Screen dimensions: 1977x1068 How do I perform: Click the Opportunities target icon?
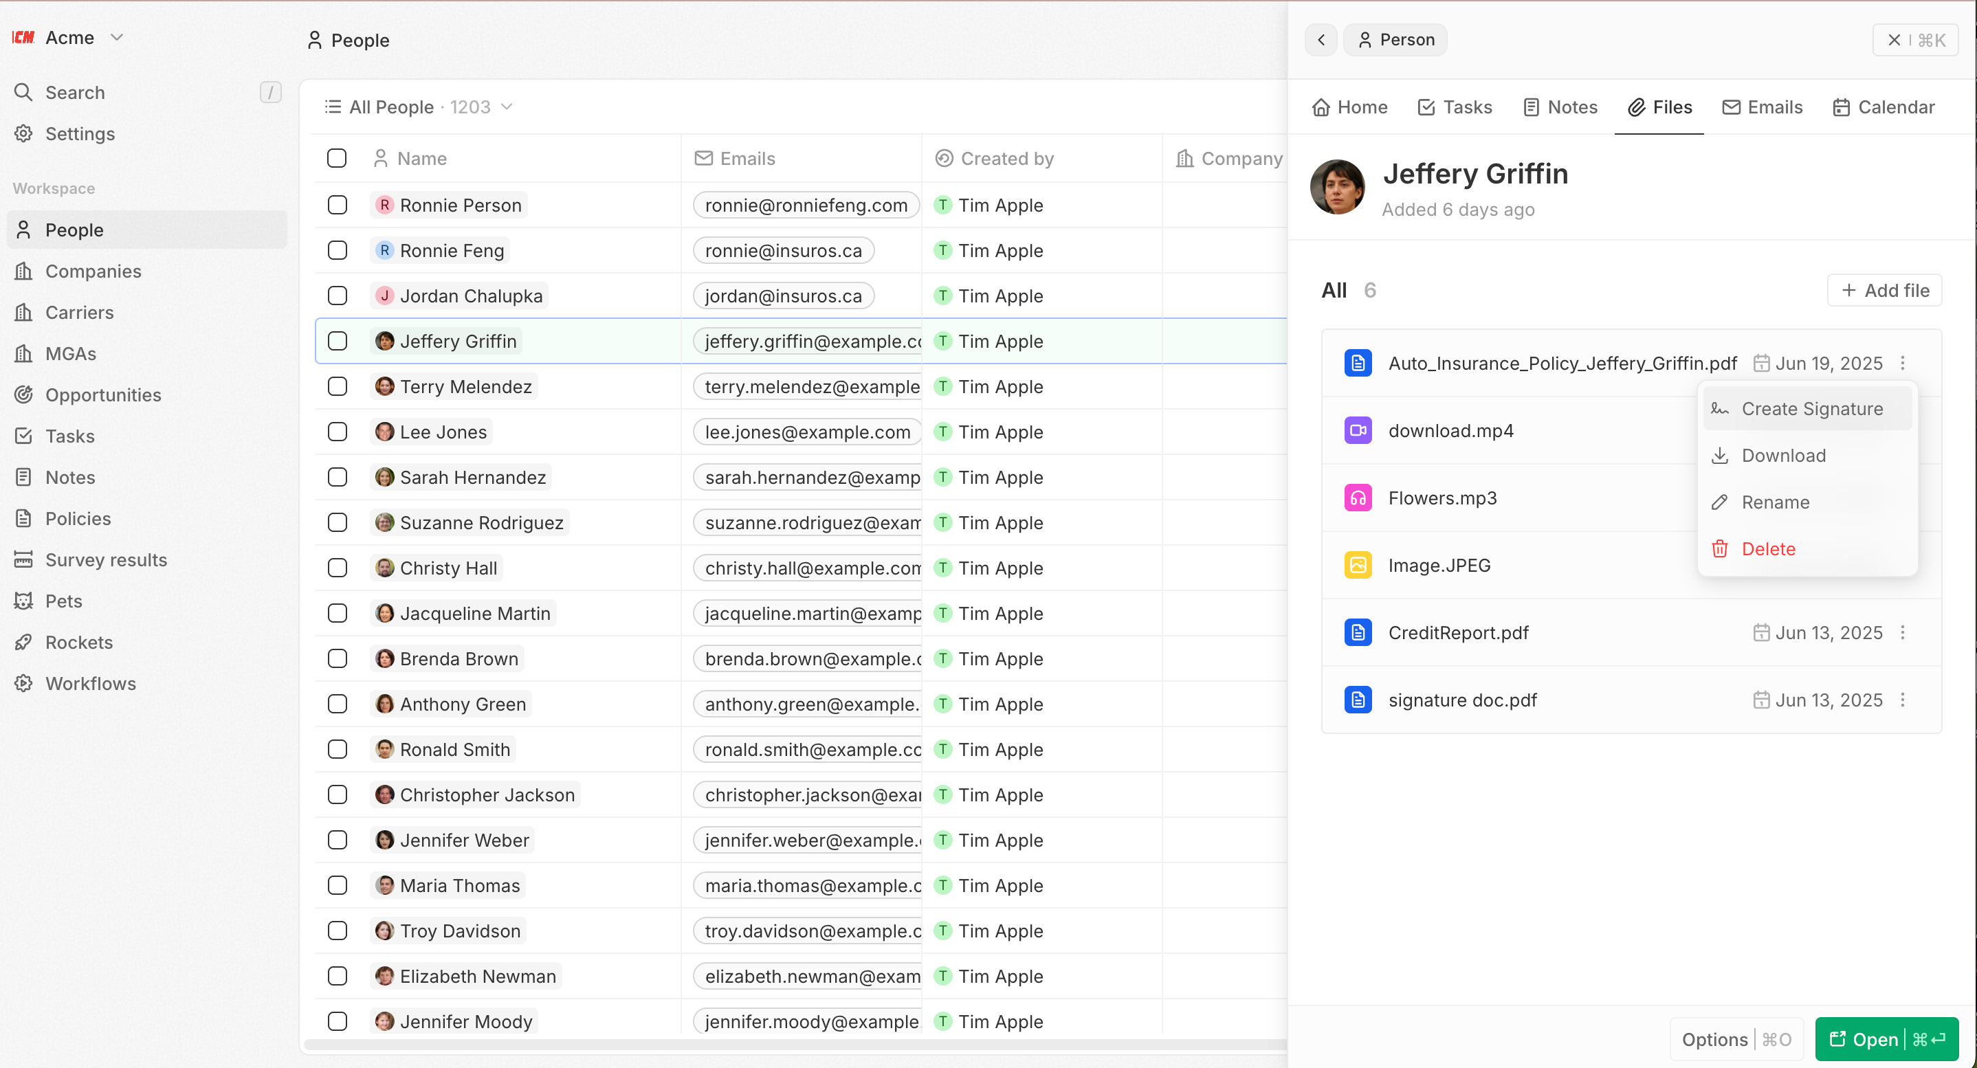(24, 394)
